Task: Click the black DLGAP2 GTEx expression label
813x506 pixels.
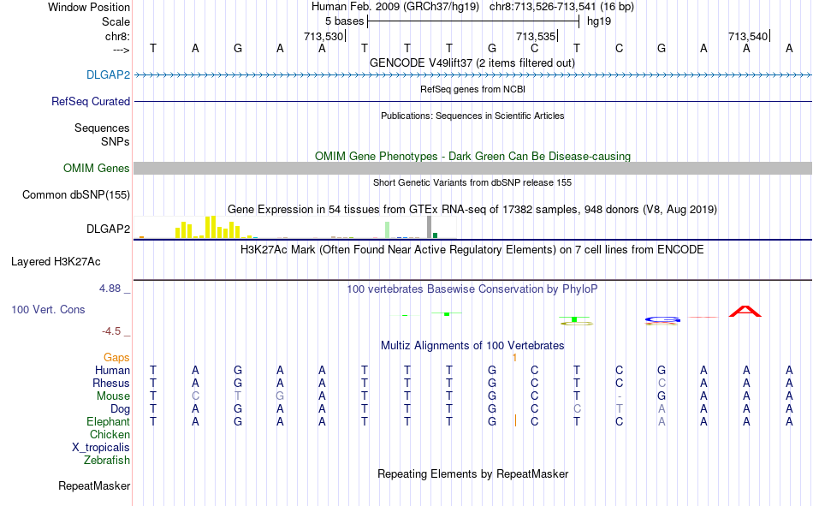Action: coord(108,229)
